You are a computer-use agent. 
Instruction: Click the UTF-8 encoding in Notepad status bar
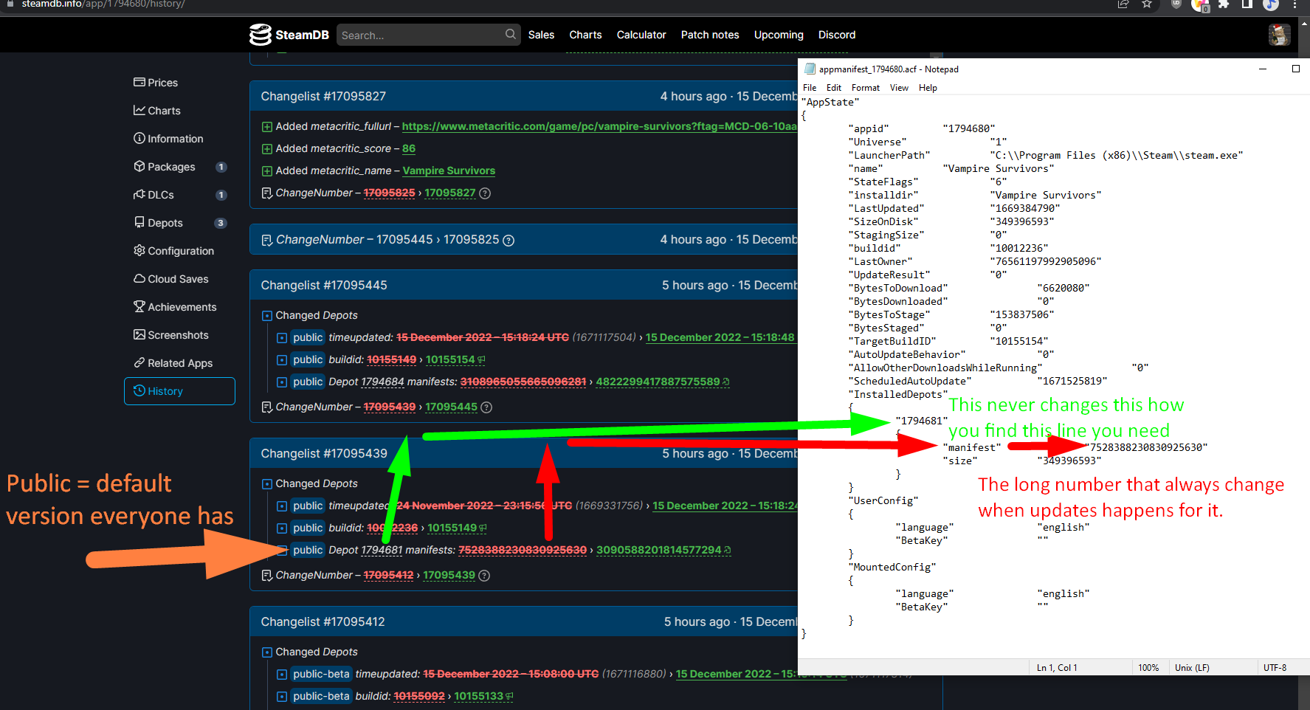click(1275, 668)
